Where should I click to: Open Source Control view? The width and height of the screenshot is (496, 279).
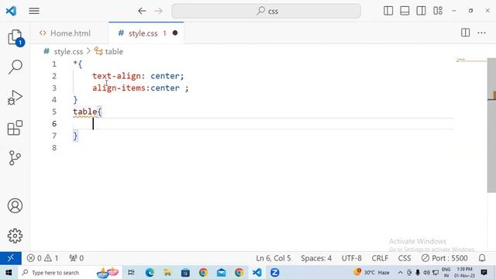coord(15,158)
